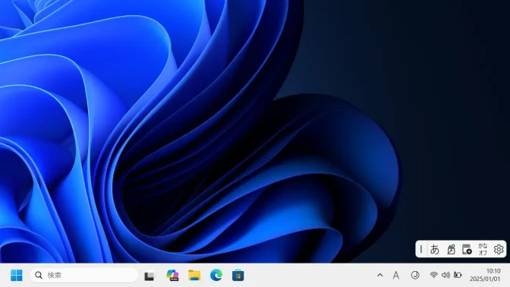The width and height of the screenshot is (510, 287).
Task: Switch input mode with あ on IME toolbar
Action: pyautogui.click(x=435, y=249)
